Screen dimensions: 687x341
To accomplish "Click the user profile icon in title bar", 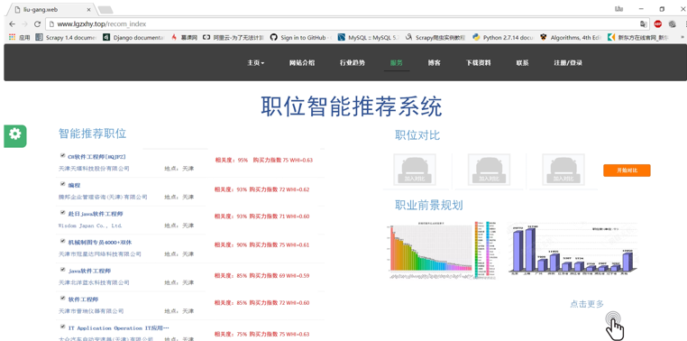I will click(x=618, y=9).
